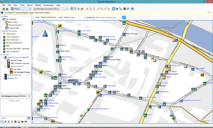Click the blue info icon in notification bar
This screenshot has width=213, height=128.
2,13
